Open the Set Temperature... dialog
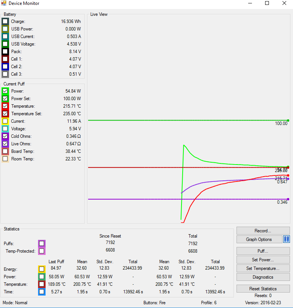The height and width of the screenshot is (308, 293). pyautogui.click(x=263, y=268)
